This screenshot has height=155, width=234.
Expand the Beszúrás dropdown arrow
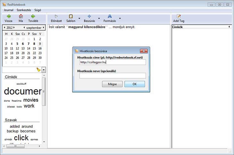pyautogui.click(x=99, y=18)
